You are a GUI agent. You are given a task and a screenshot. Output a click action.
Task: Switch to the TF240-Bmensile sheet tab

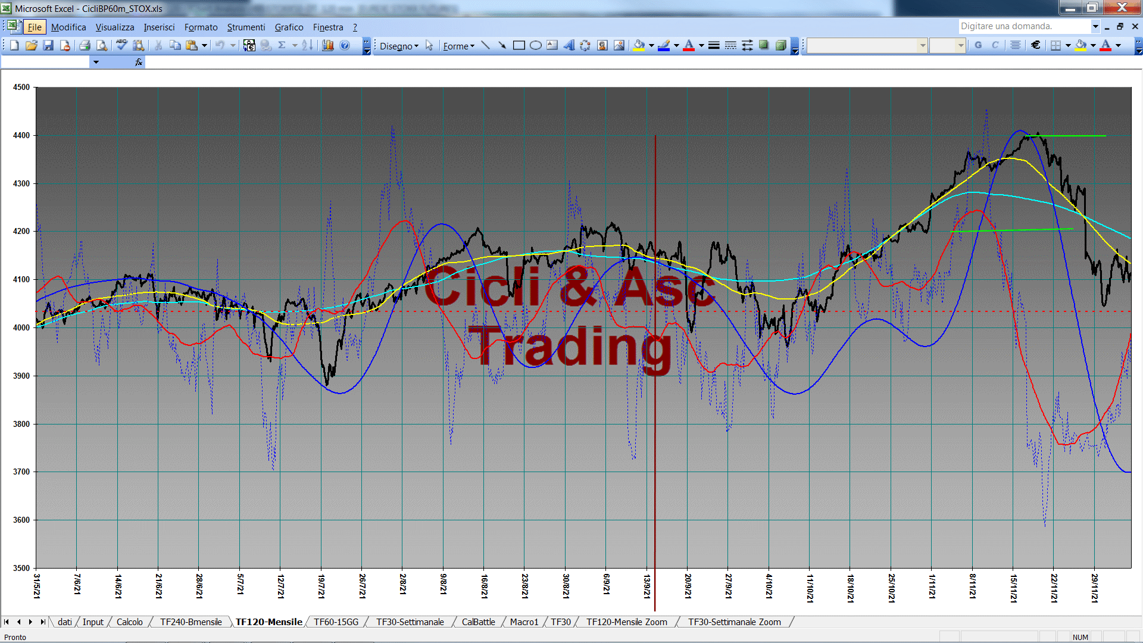point(191,622)
